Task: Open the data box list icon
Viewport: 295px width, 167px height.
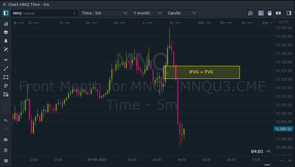Action: point(6,94)
